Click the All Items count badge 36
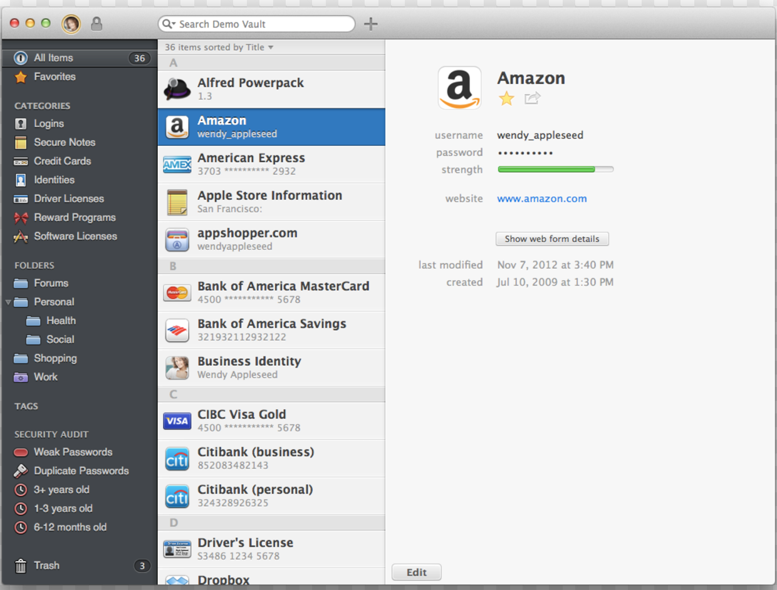Screen dimensions: 777x590 (139, 58)
